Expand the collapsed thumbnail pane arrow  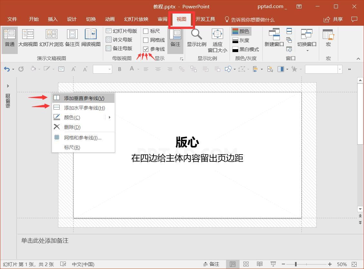click(8, 86)
